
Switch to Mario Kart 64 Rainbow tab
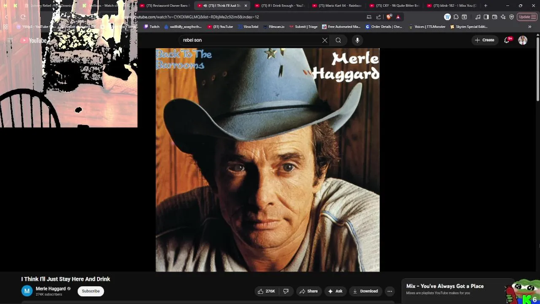(337, 5)
